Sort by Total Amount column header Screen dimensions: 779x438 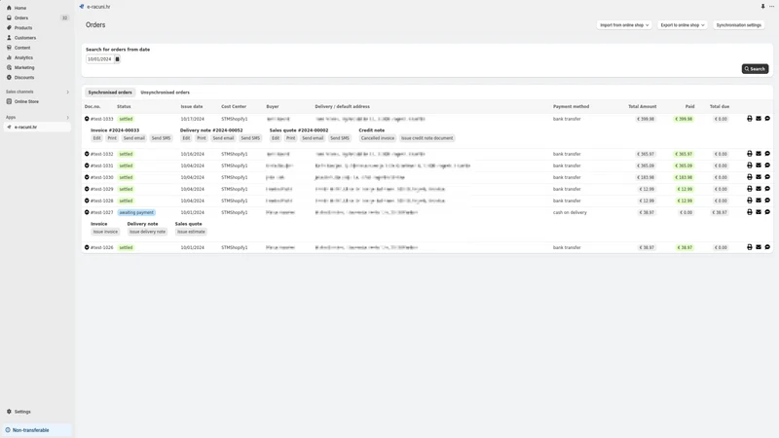tap(642, 106)
